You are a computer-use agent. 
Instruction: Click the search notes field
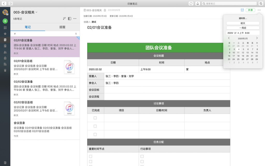click(229, 4)
